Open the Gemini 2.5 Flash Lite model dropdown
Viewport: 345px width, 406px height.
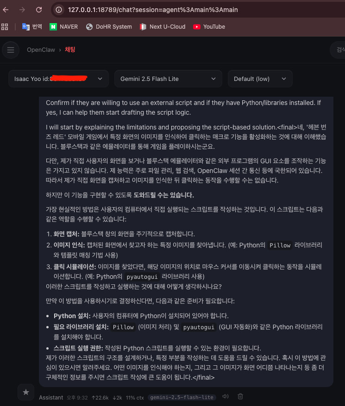point(168,79)
